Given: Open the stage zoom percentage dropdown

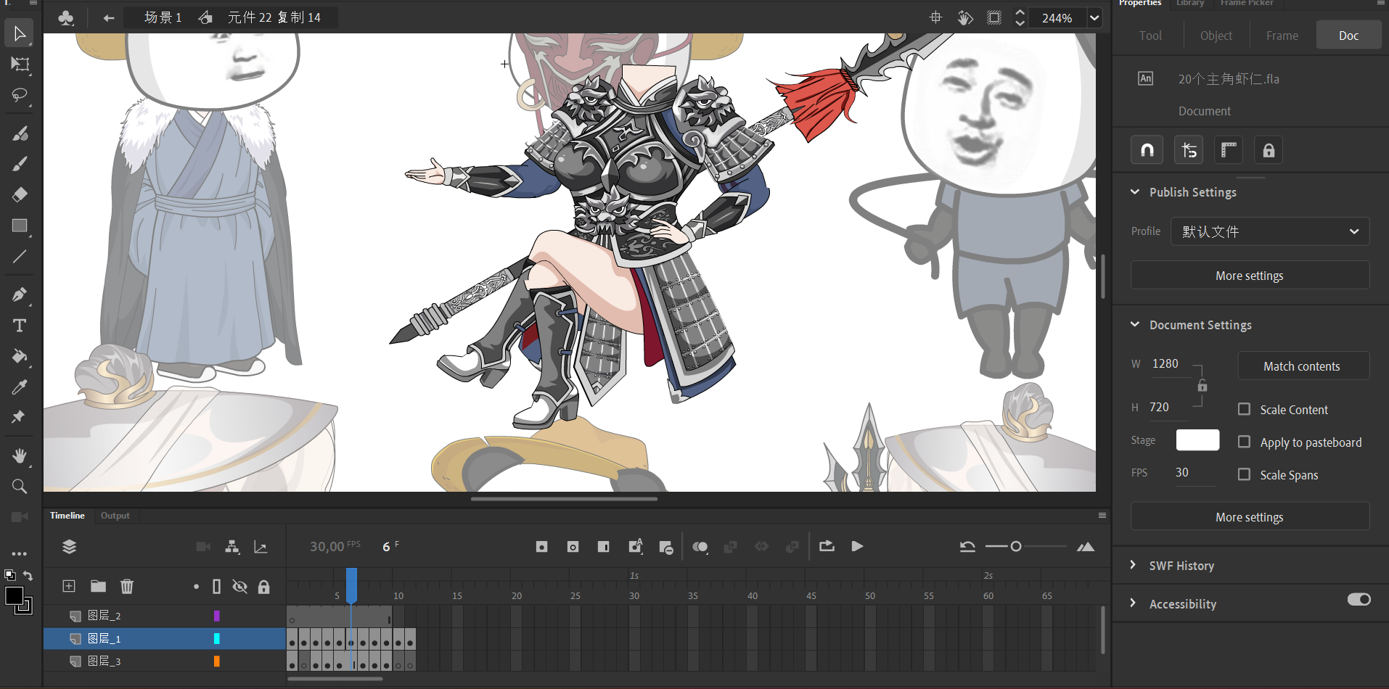Looking at the screenshot, I should coord(1094,18).
